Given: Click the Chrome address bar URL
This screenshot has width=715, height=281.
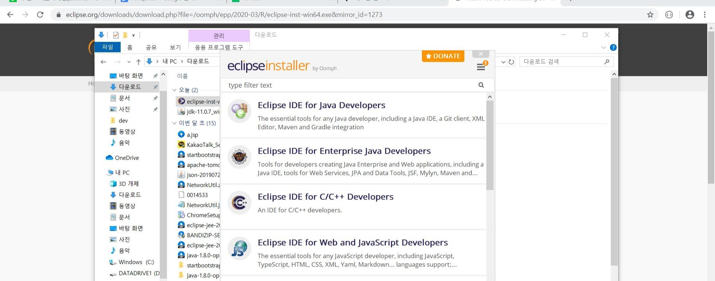Looking at the screenshot, I should pyautogui.click(x=224, y=15).
